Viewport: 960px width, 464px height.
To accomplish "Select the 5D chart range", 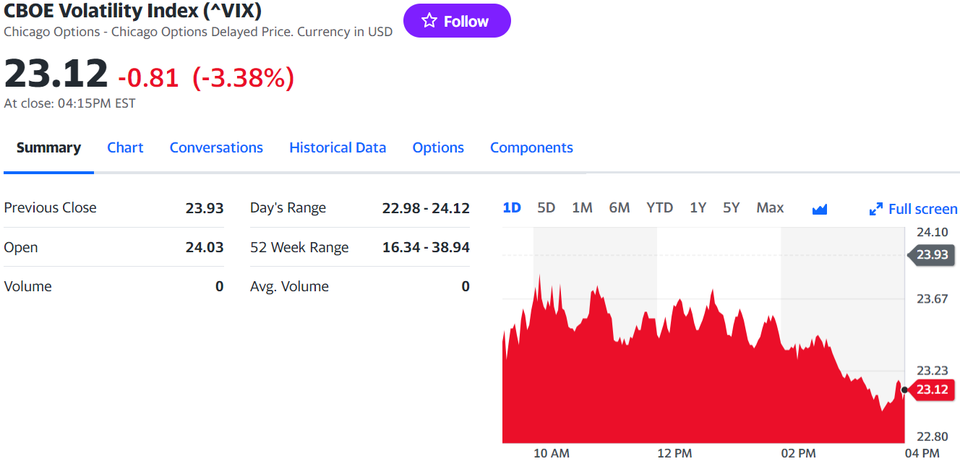I will click(547, 207).
